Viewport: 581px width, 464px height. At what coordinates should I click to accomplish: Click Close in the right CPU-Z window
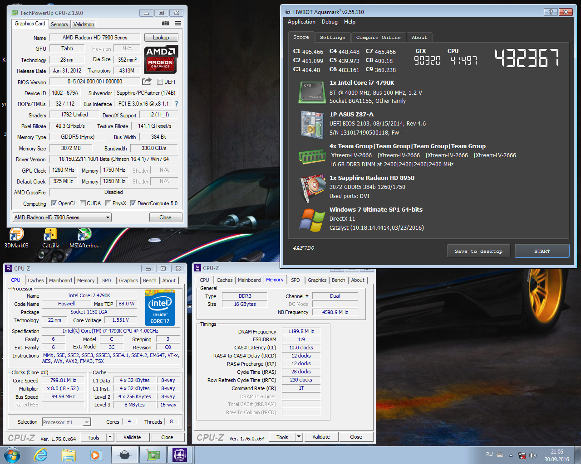(x=356, y=437)
